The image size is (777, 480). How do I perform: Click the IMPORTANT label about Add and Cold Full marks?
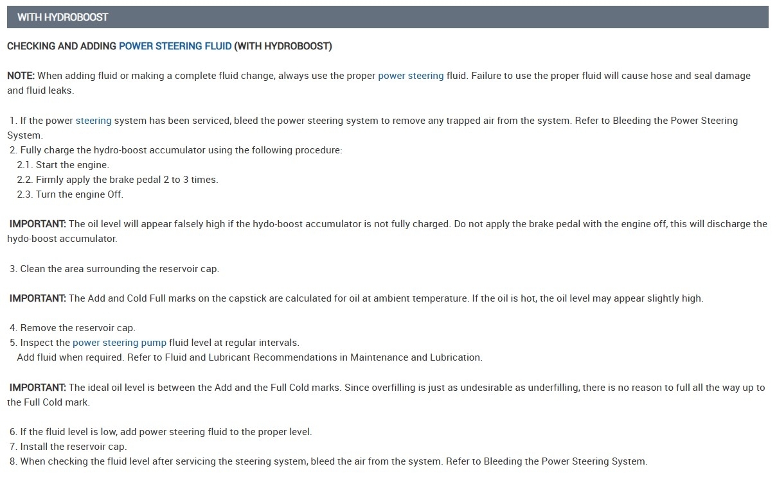(37, 298)
